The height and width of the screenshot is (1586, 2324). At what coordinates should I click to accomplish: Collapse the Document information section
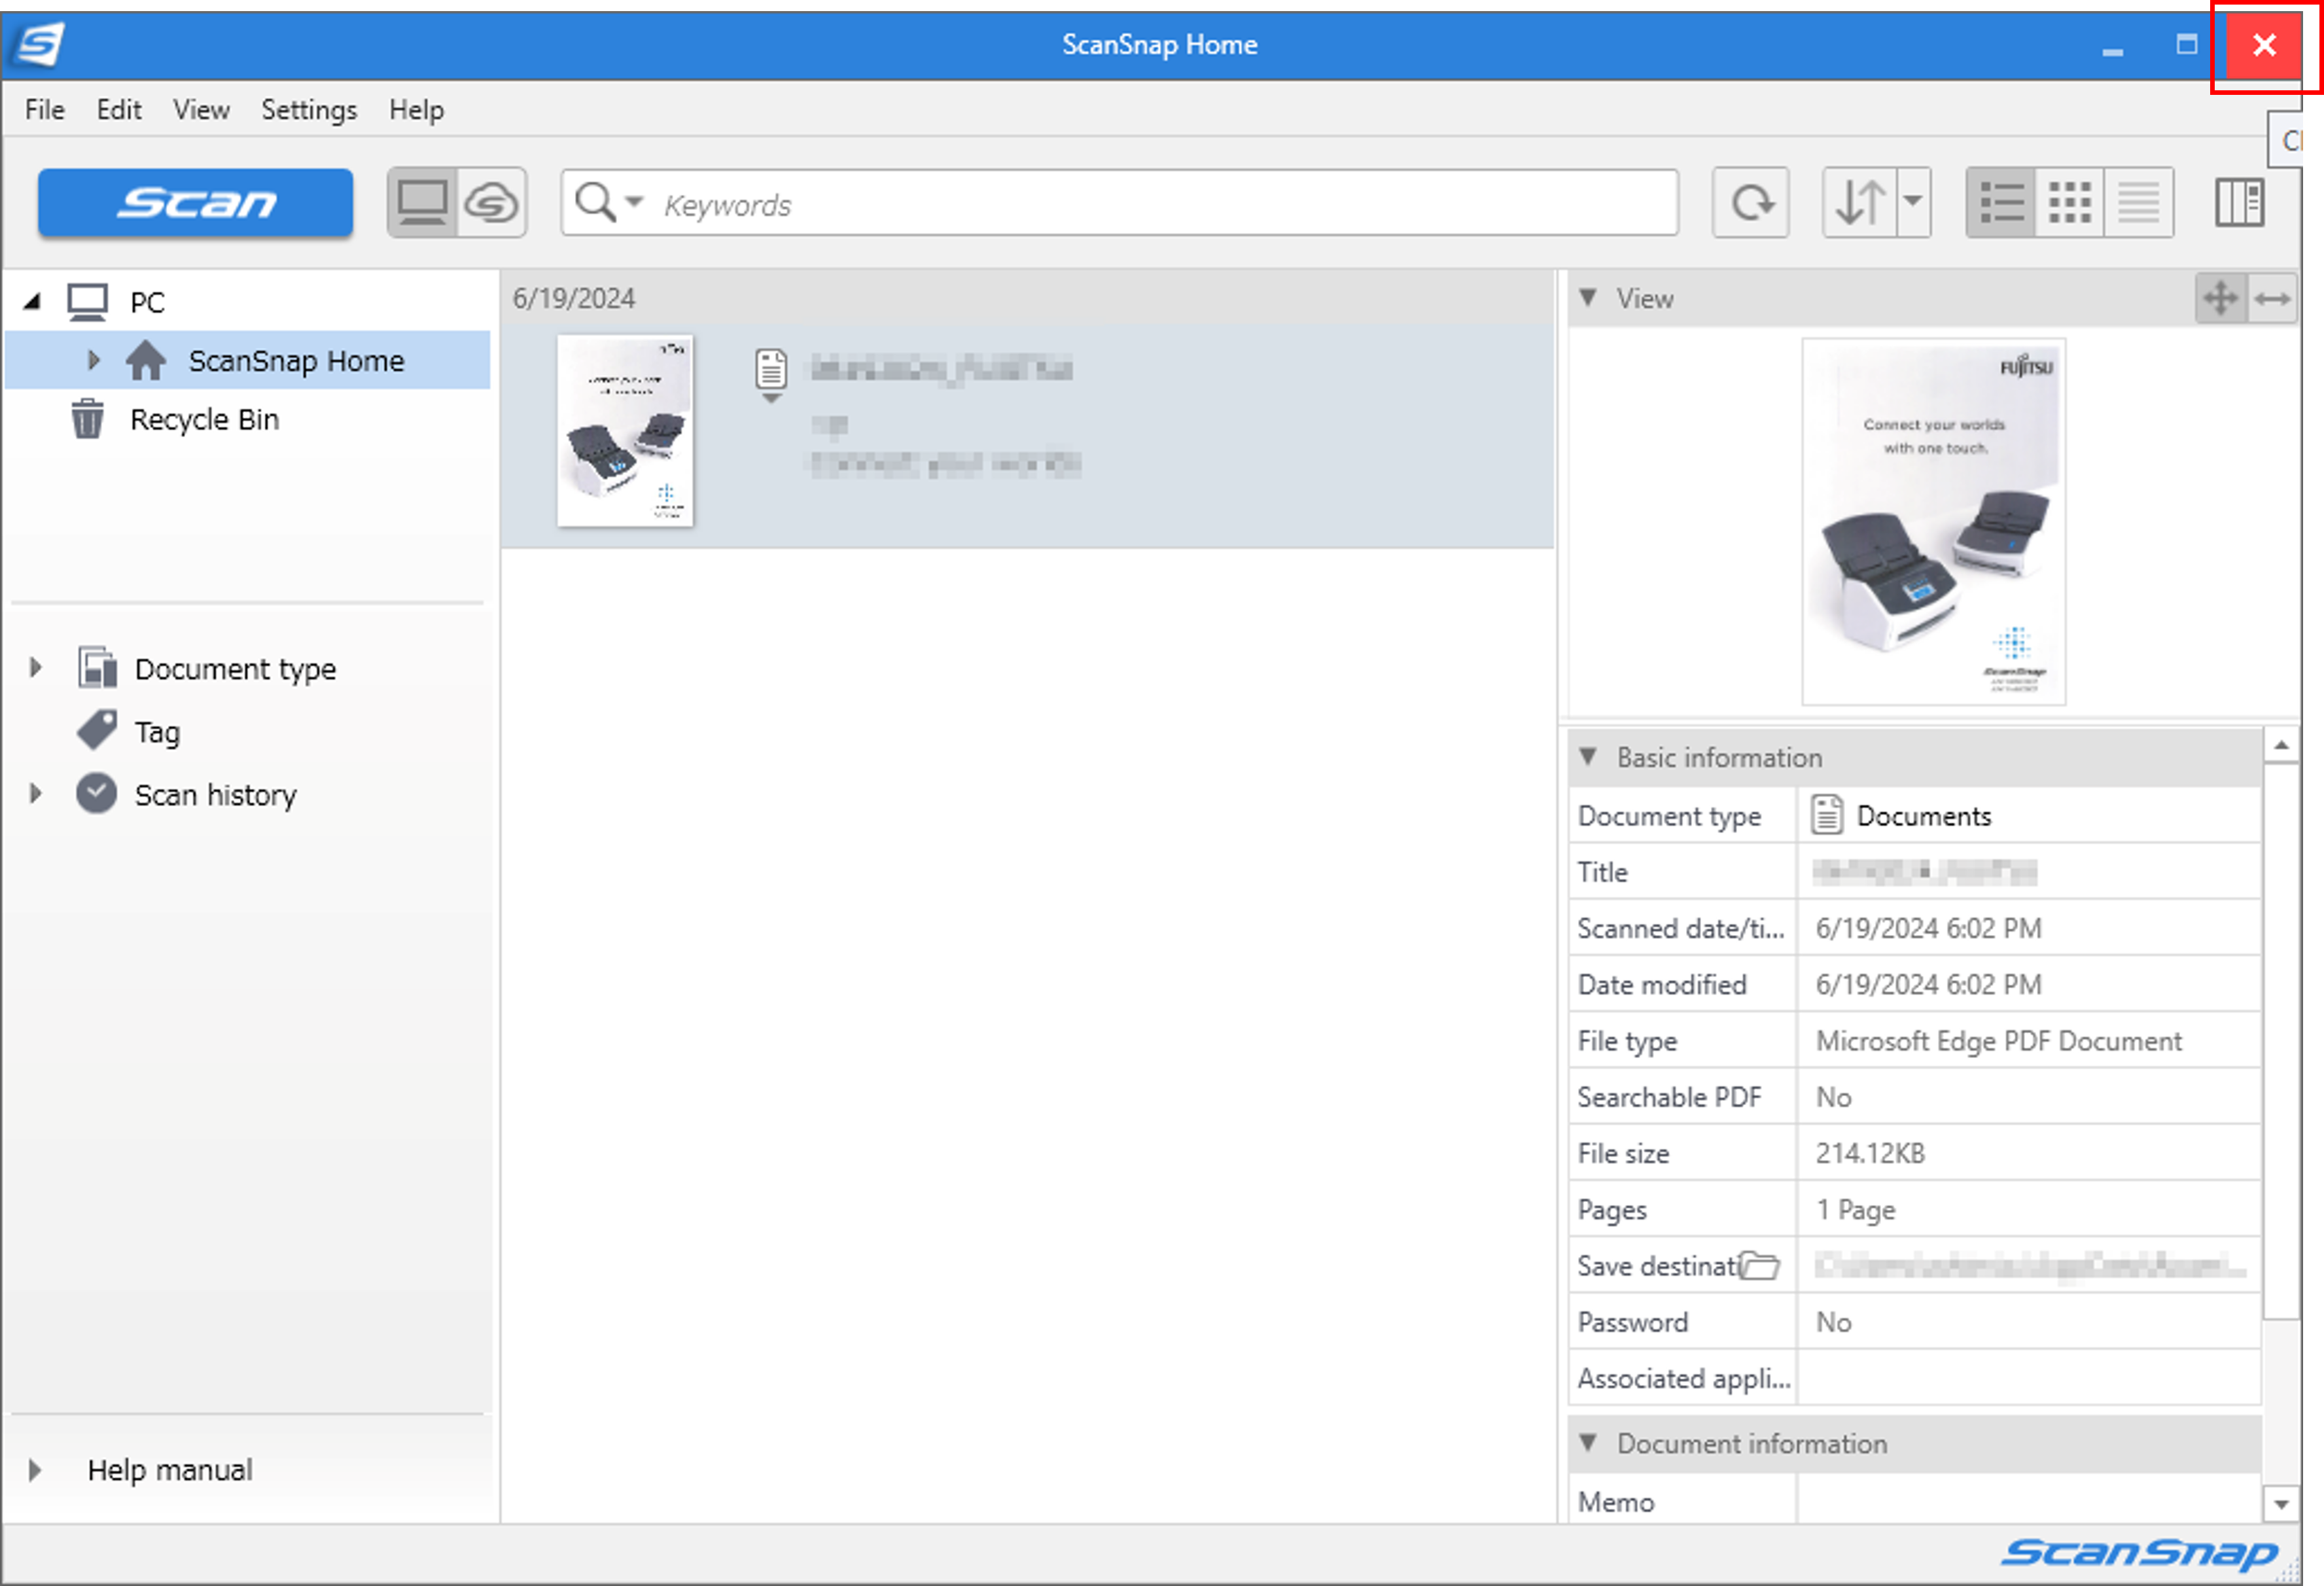coord(1588,1443)
